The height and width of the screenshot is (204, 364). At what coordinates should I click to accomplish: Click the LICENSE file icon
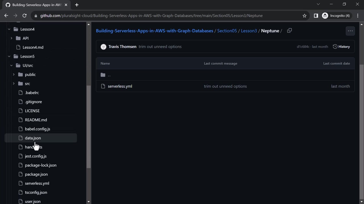[20, 111]
